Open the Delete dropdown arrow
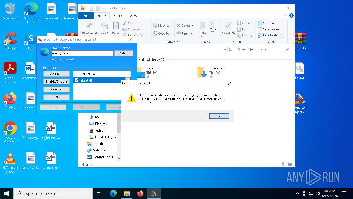The width and height of the screenshot is (353, 199). click(x=192, y=25)
